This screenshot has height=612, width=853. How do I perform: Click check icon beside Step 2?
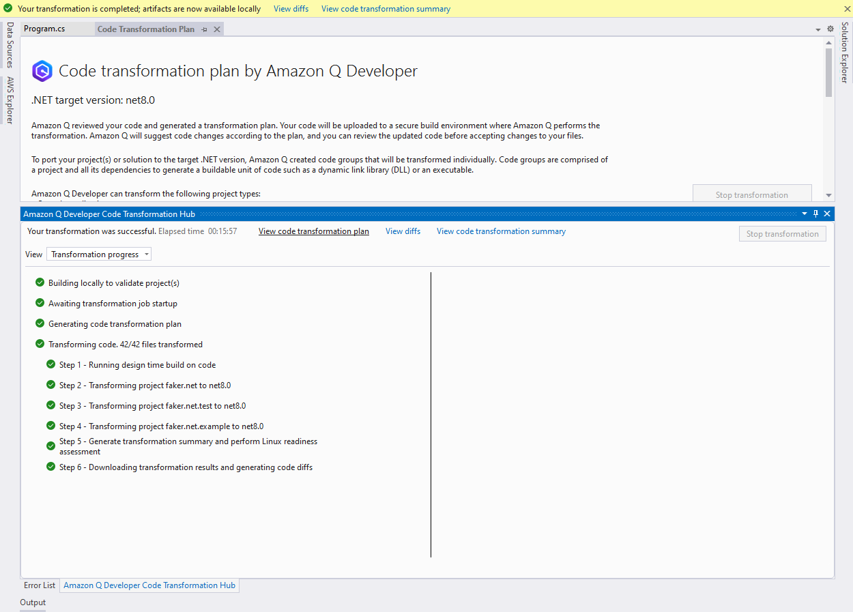point(50,385)
